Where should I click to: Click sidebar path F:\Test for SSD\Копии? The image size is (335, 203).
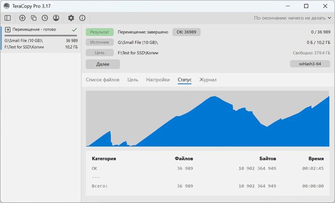tap(24, 47)
